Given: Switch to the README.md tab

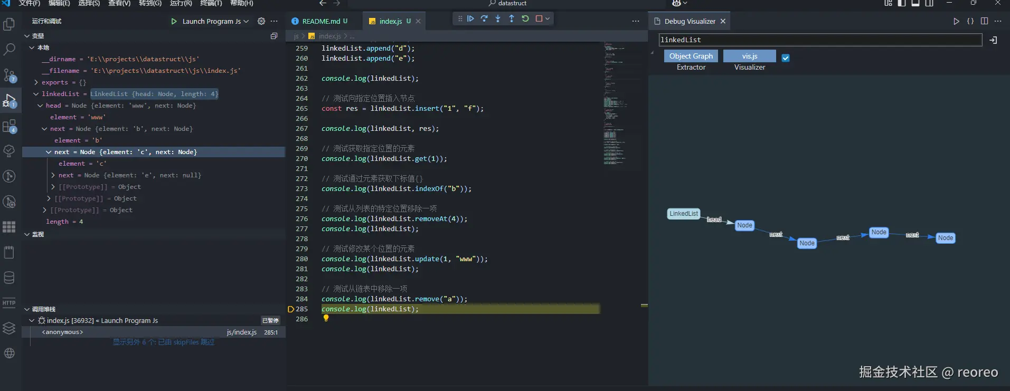Looking at the screenshot, I should (320, 21).
